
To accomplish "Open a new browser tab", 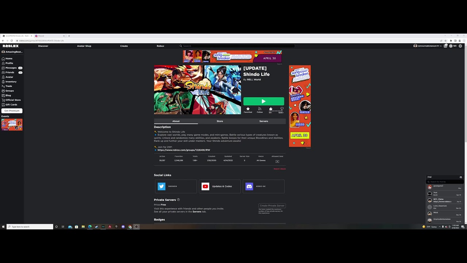I will (69, 36).
